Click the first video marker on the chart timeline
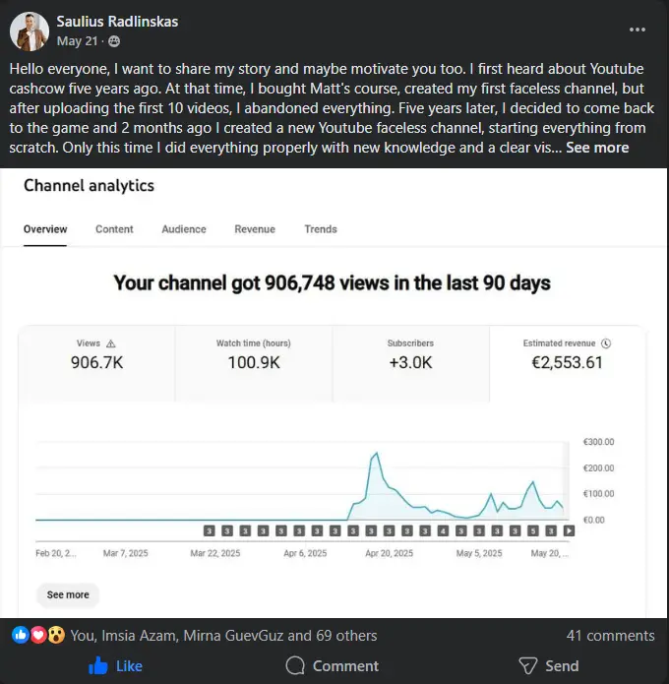The image size is (669, 684). (210, 530)
